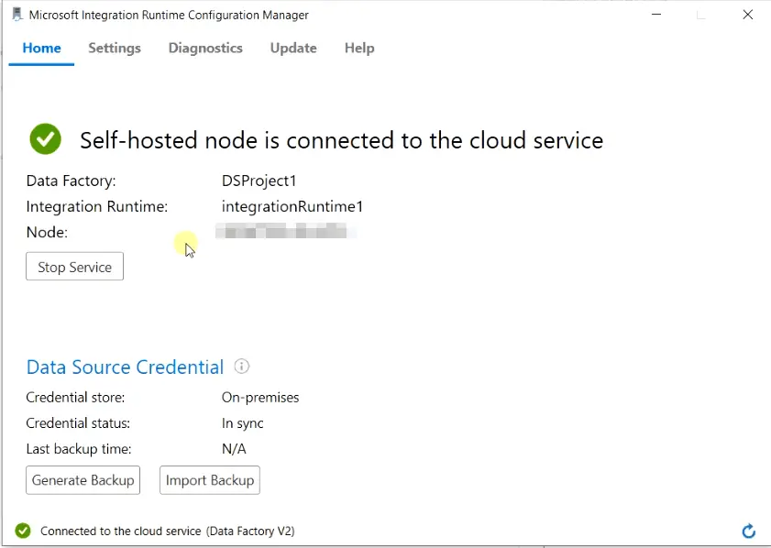
Task: Click the Integration Runtime: label
Action: 97,206
